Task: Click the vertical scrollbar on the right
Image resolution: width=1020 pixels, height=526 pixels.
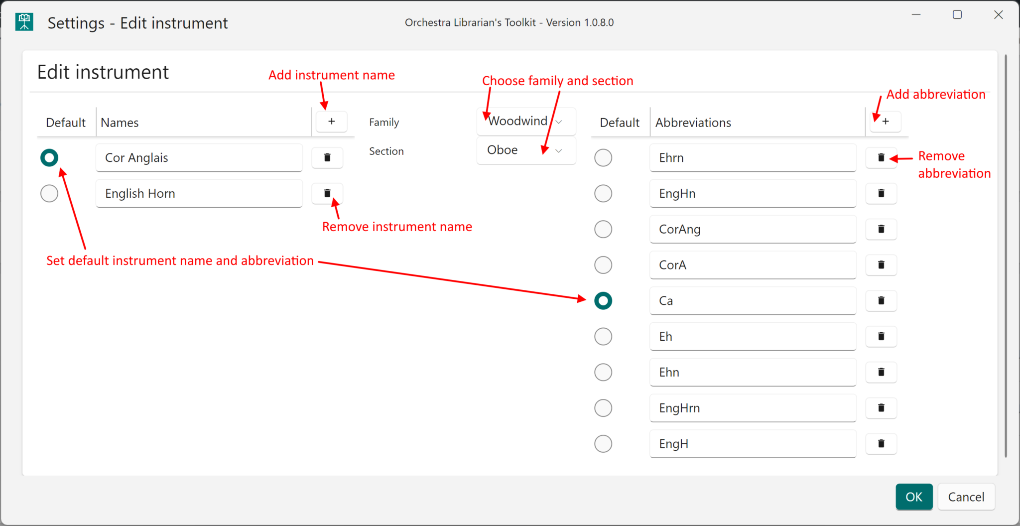Action: [x=1006, y=256]
